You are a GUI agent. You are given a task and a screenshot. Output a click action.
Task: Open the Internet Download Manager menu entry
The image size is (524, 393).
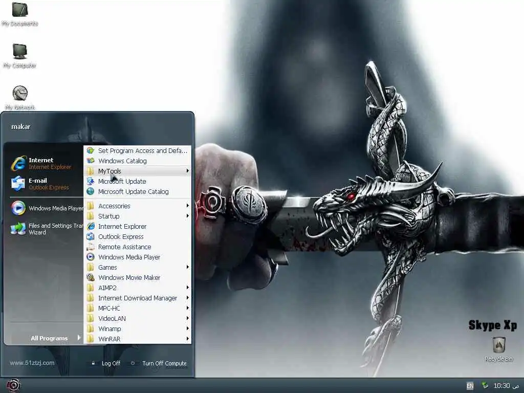pyautogui.click(x=137, y=298)
